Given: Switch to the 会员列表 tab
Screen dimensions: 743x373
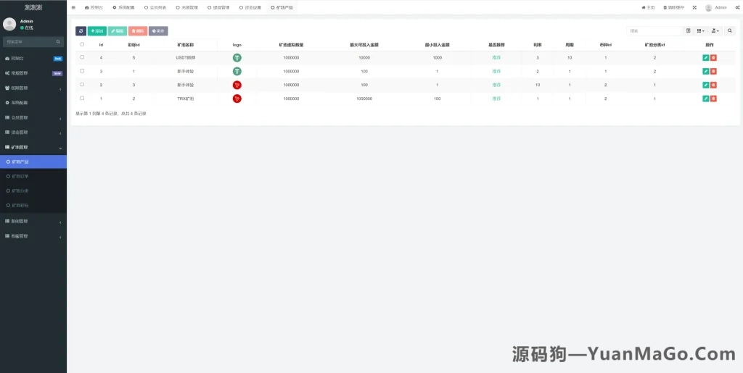Looking at the screenshot, I should 155,7.
